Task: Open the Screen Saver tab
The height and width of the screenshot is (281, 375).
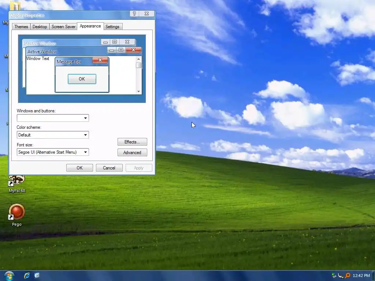Action: 63,26
